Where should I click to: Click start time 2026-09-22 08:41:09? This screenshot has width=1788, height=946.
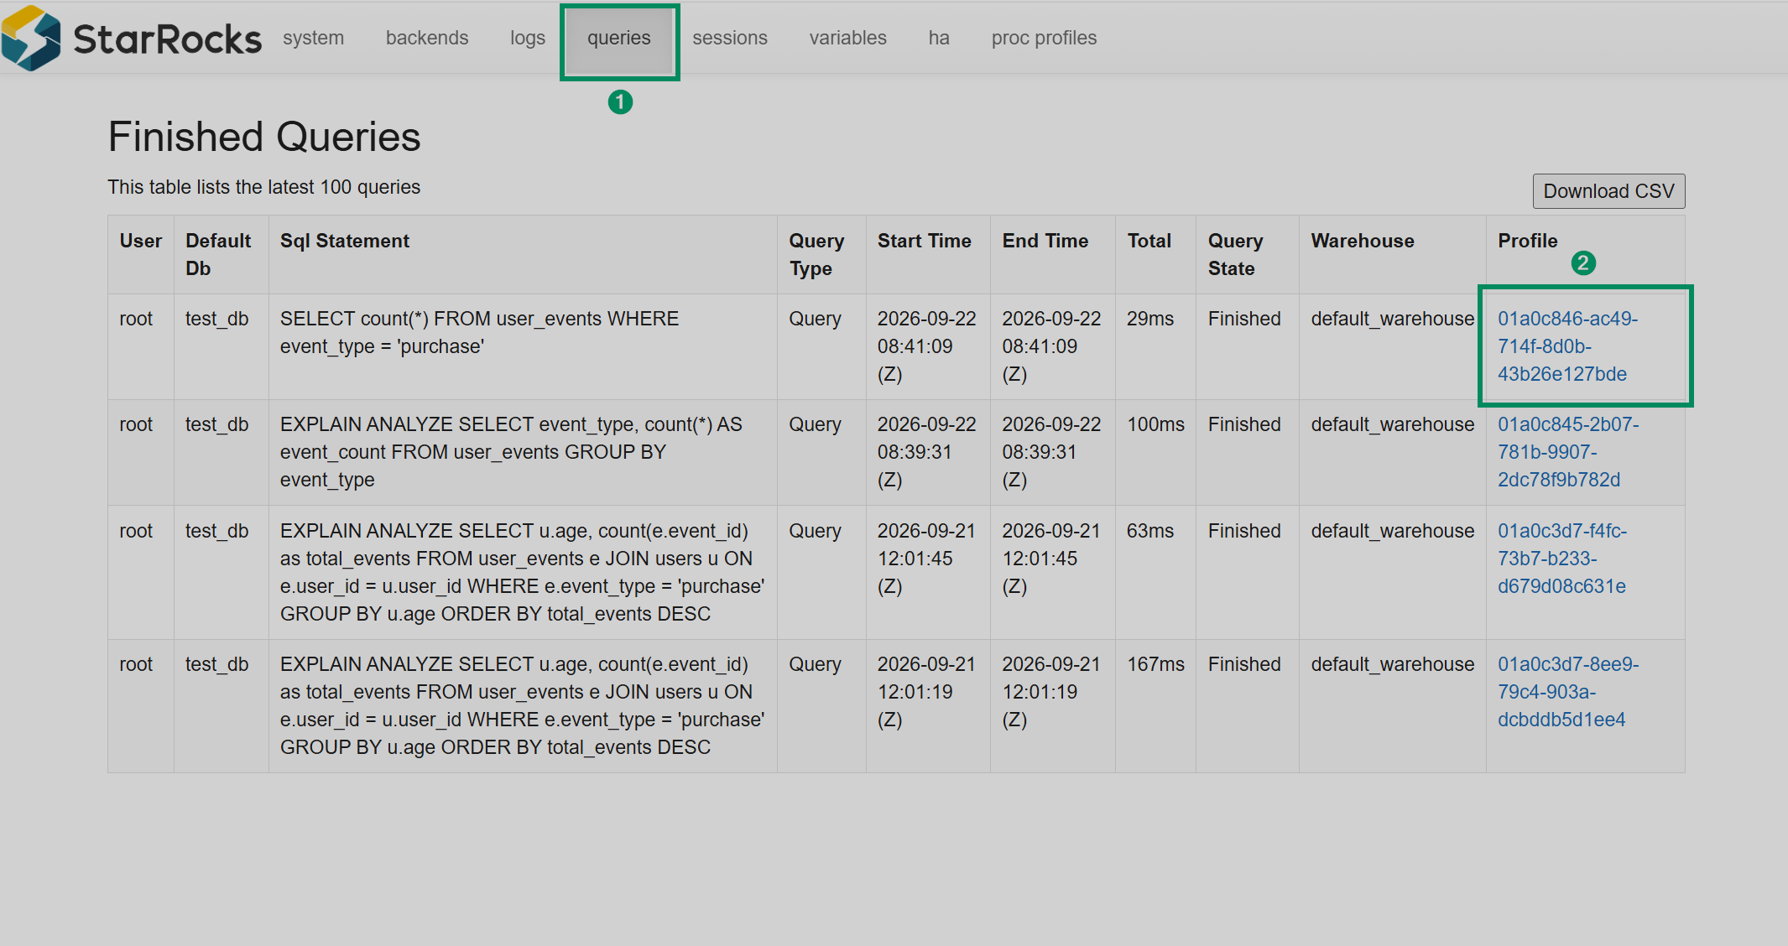(x=926, y=346)
